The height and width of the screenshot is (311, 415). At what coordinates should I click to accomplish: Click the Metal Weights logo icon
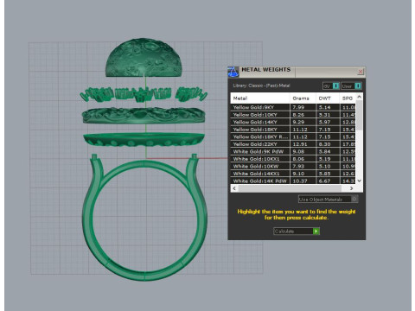point(233,72)
